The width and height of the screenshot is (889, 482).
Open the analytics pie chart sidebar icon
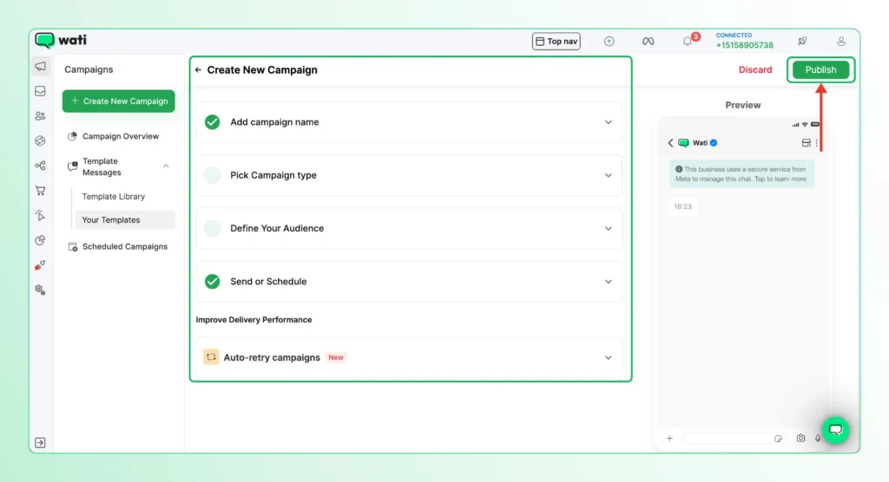[x=40, y=240]
